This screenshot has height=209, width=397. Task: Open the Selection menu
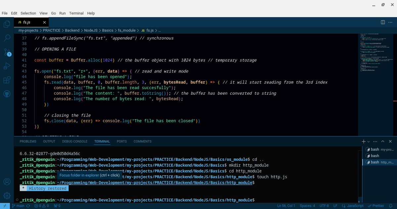point(28,13)
